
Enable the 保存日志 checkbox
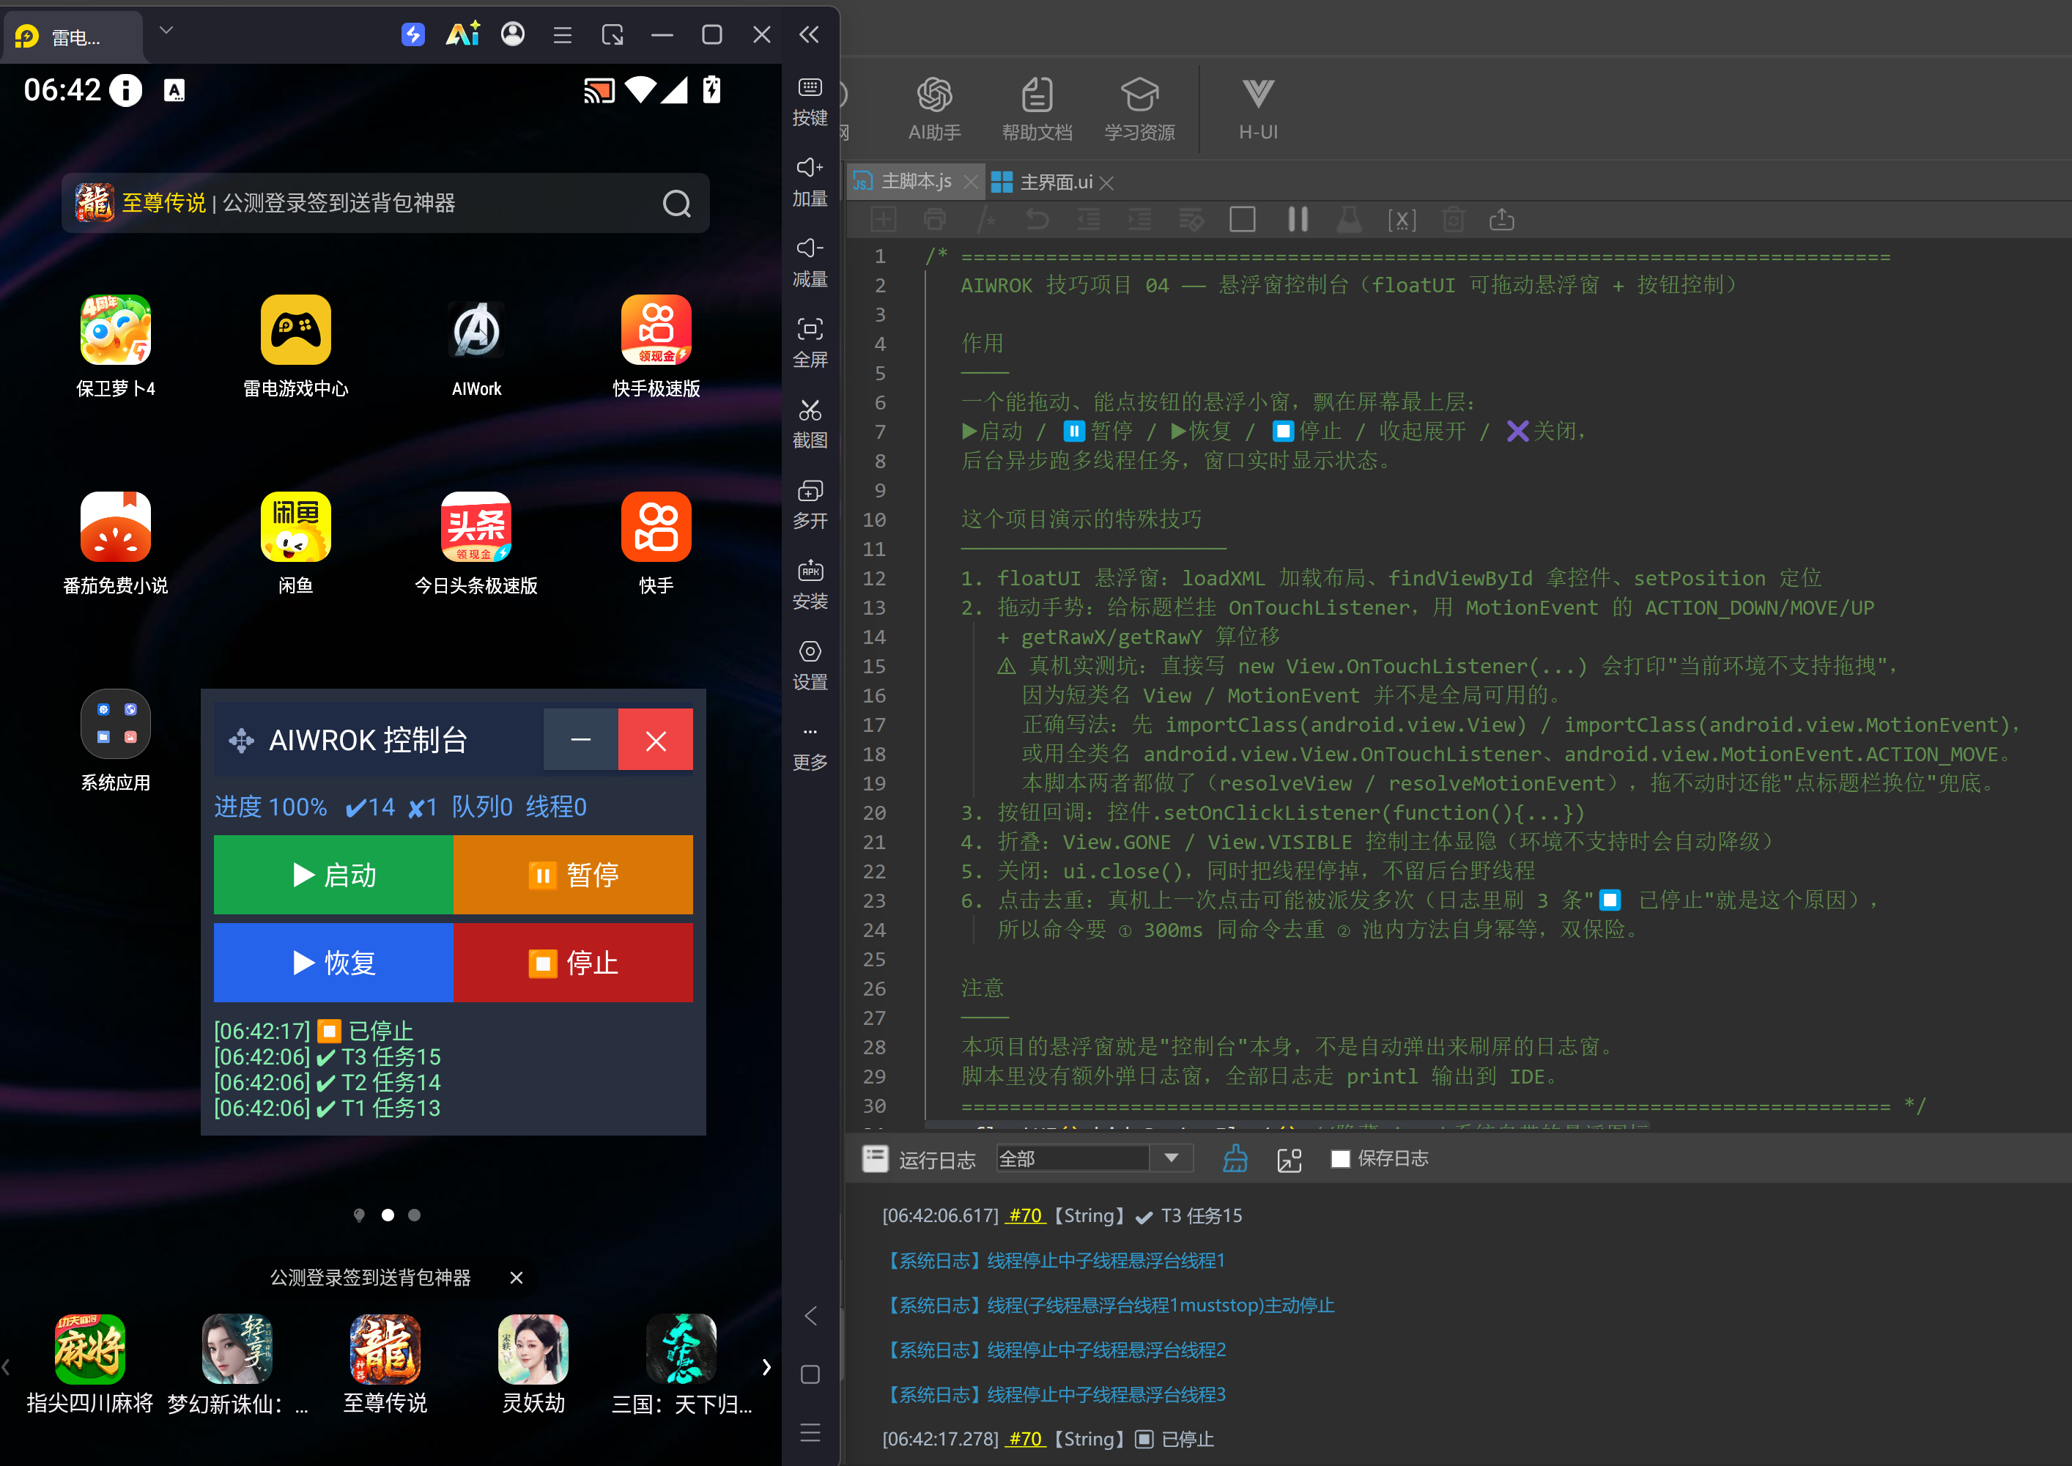click(1340, 1158)
